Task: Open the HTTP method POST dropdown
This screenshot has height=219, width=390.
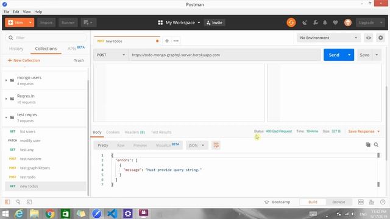Action: pyautogui.click(x=111, y=55)
